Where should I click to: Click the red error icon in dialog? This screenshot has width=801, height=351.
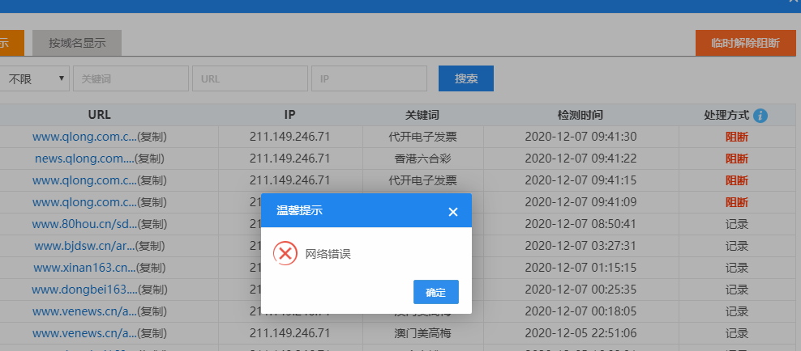pos(285,254)
